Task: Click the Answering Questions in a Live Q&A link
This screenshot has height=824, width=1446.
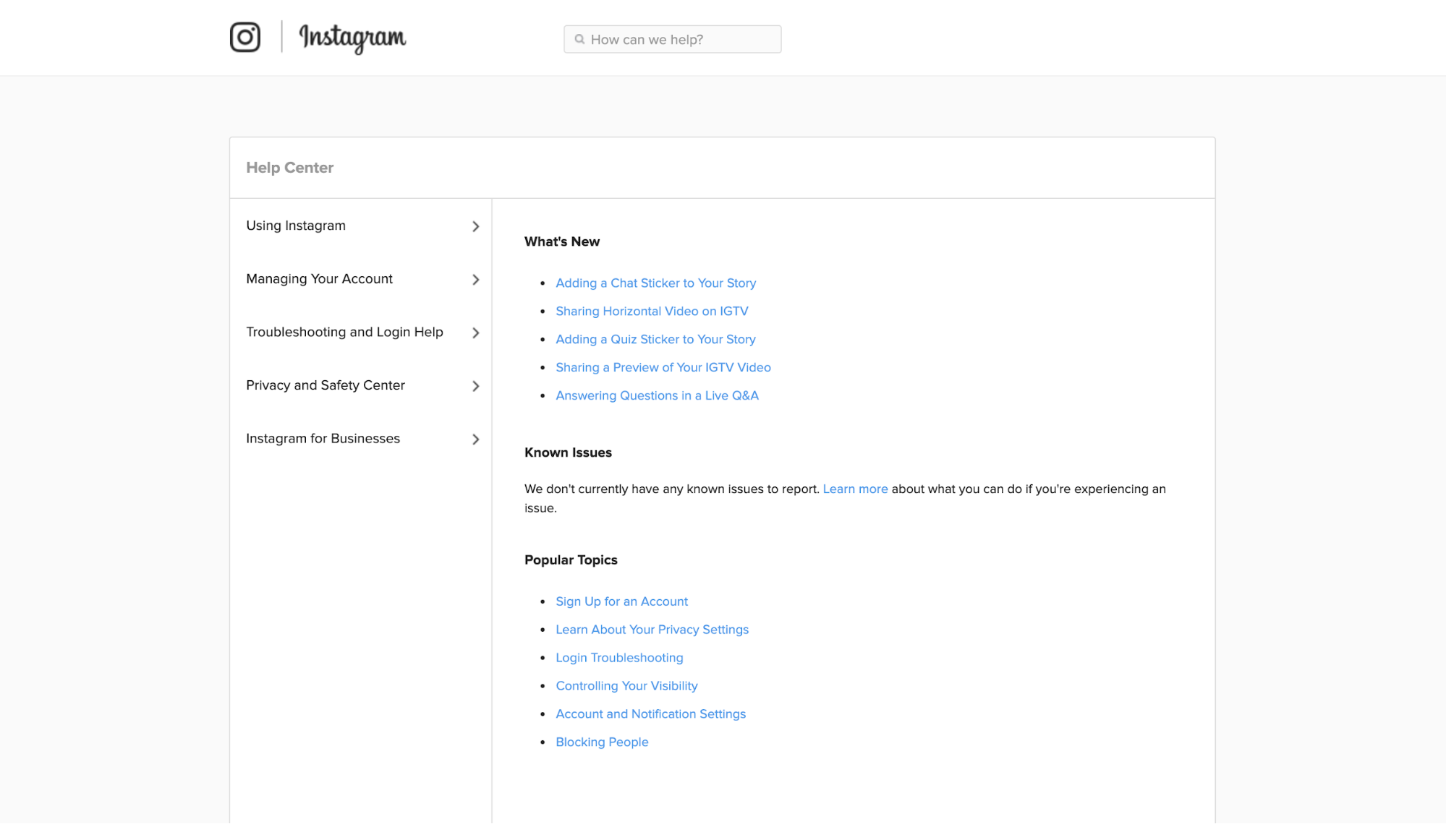Action: click(x=657, y=395)
